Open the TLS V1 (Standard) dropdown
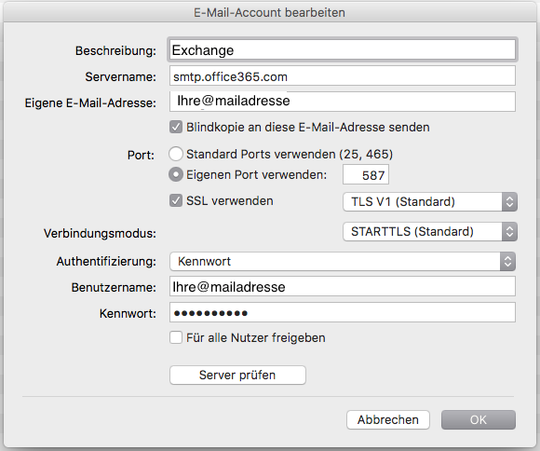540x451 pixels. pyautogui.click(x=430, y=201)
